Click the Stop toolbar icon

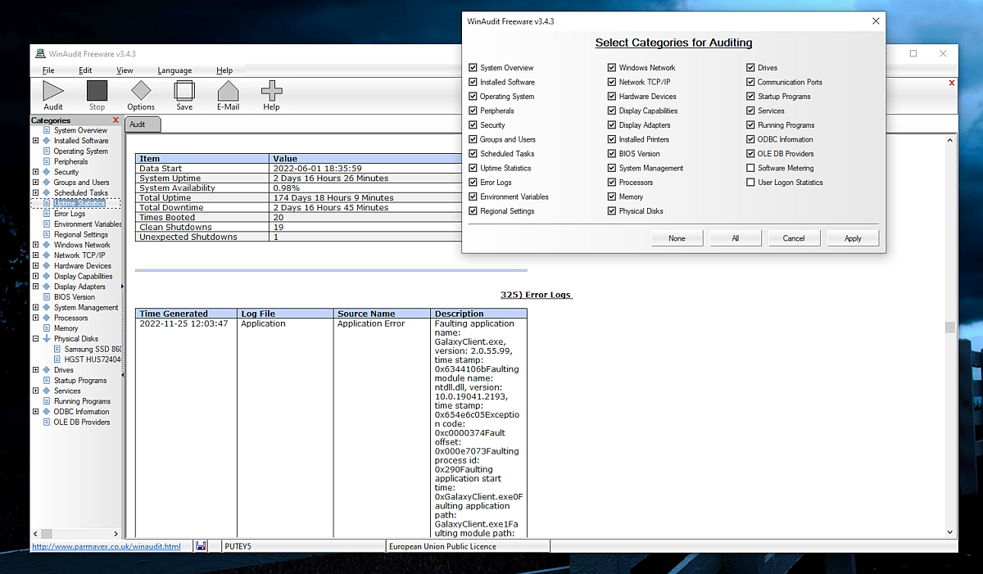click(x=97, y=95)
